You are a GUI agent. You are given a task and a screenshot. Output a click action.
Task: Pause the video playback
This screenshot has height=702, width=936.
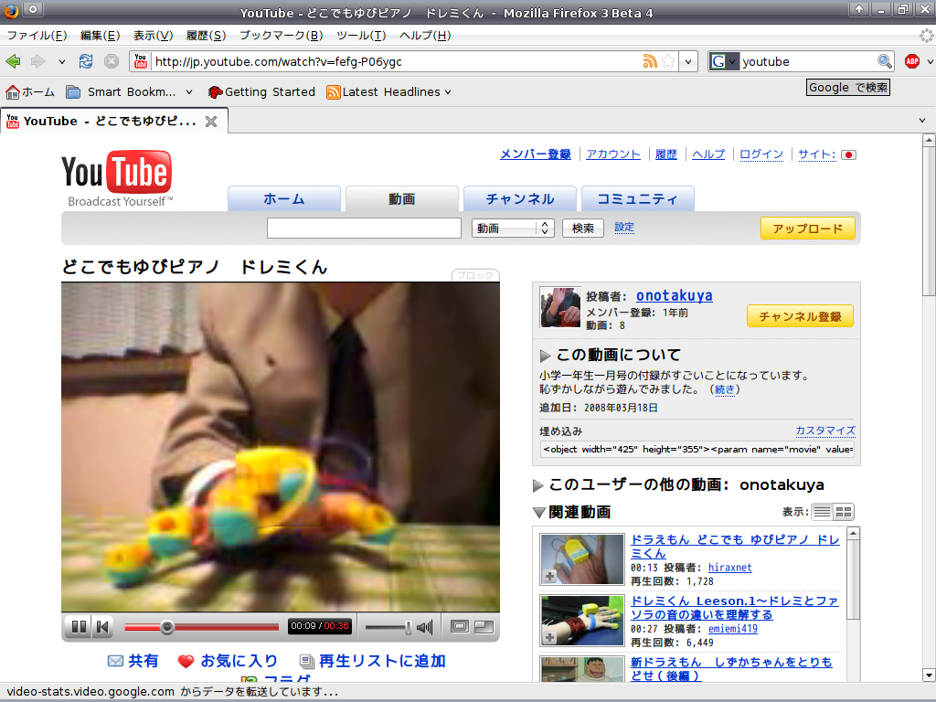79,626
